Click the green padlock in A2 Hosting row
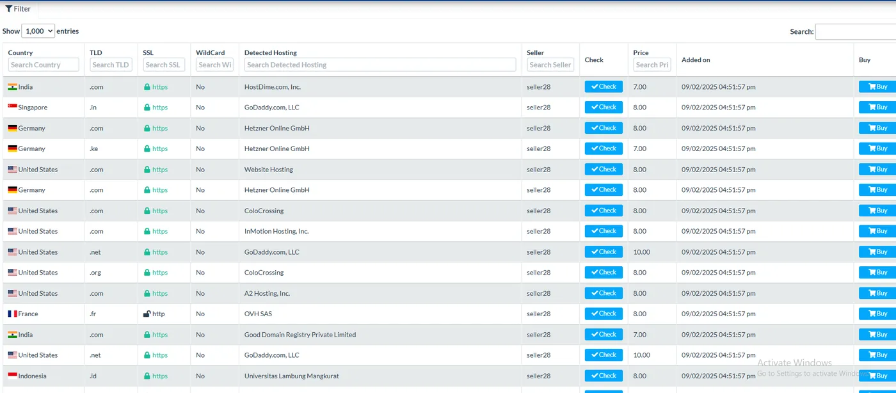The height and width of the screenshot is (393, 896). pos(147,293)
